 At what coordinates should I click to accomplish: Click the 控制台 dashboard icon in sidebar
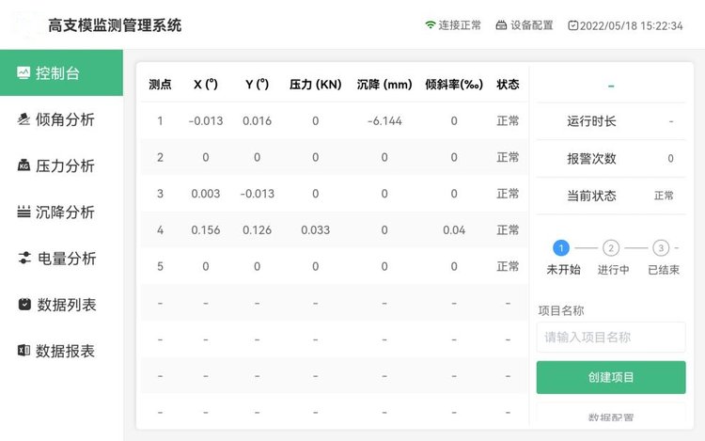pyautogui.click(x=23, y=73)
